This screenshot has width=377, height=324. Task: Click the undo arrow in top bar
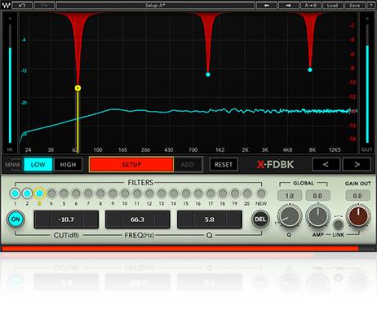(22, 5)
